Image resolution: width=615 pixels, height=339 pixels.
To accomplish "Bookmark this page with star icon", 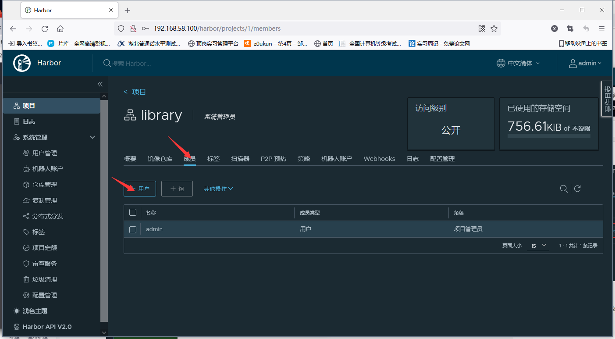I will click(494, 29).
